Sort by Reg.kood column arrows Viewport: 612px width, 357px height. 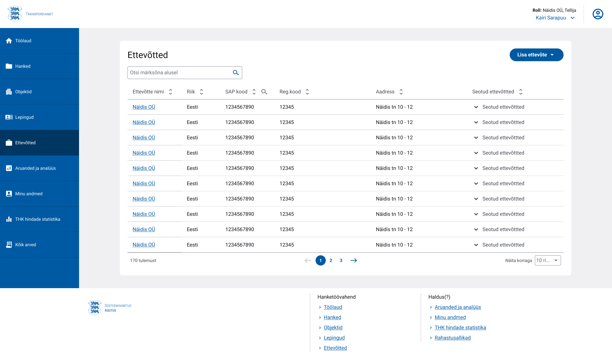[307, 92]
